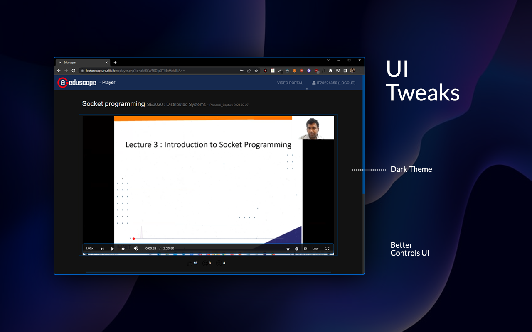Click the star bookmark icon in player controls
Screen dimensions: 532x332
point(288,249)
